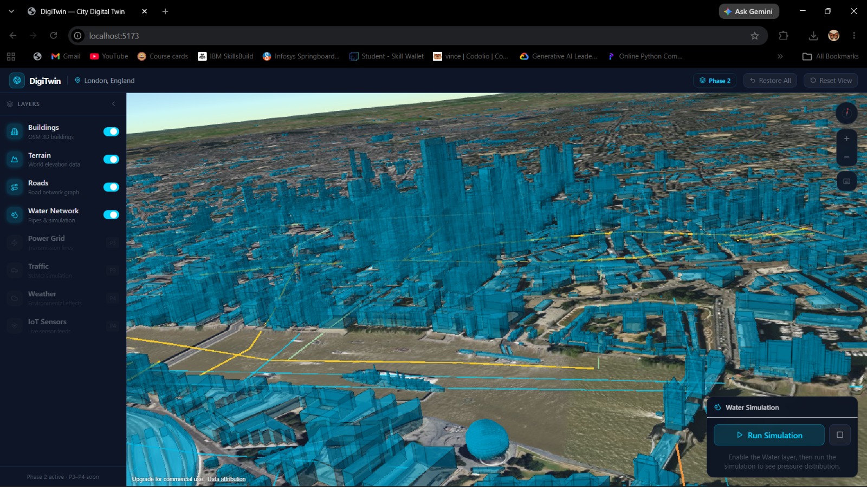The image size is (867, 487).
Task: Open Chrome three-dot menu
Action: point(854,36)
